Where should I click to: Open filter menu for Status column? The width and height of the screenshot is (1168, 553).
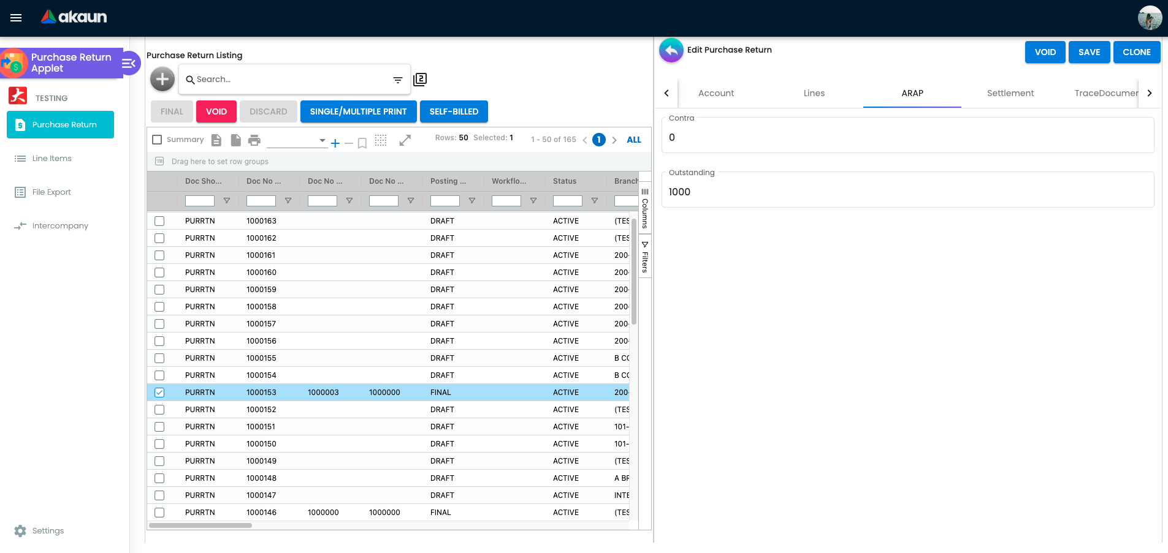(594, 201)
